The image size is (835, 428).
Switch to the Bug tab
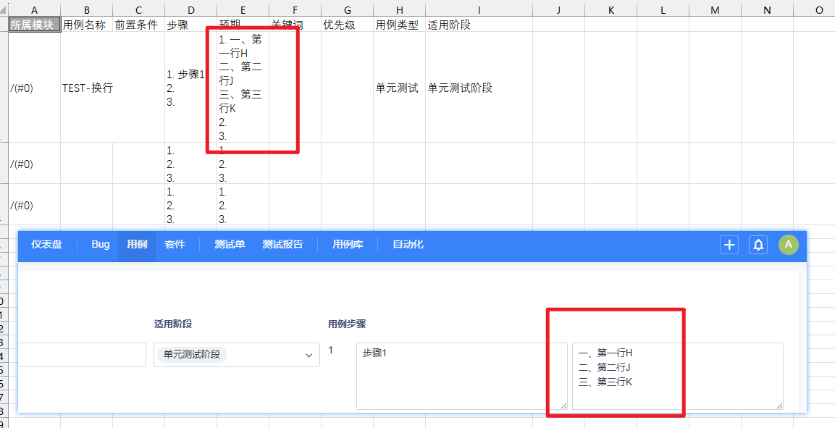[x=100, y=244]
